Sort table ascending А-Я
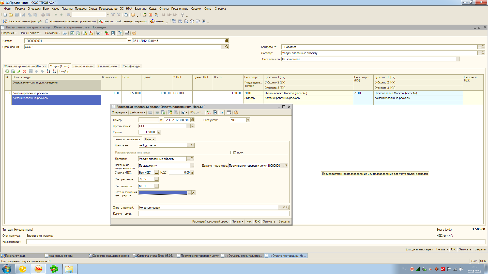The height and width of the screenshot is (274, 488). click(x=48, y=72)
